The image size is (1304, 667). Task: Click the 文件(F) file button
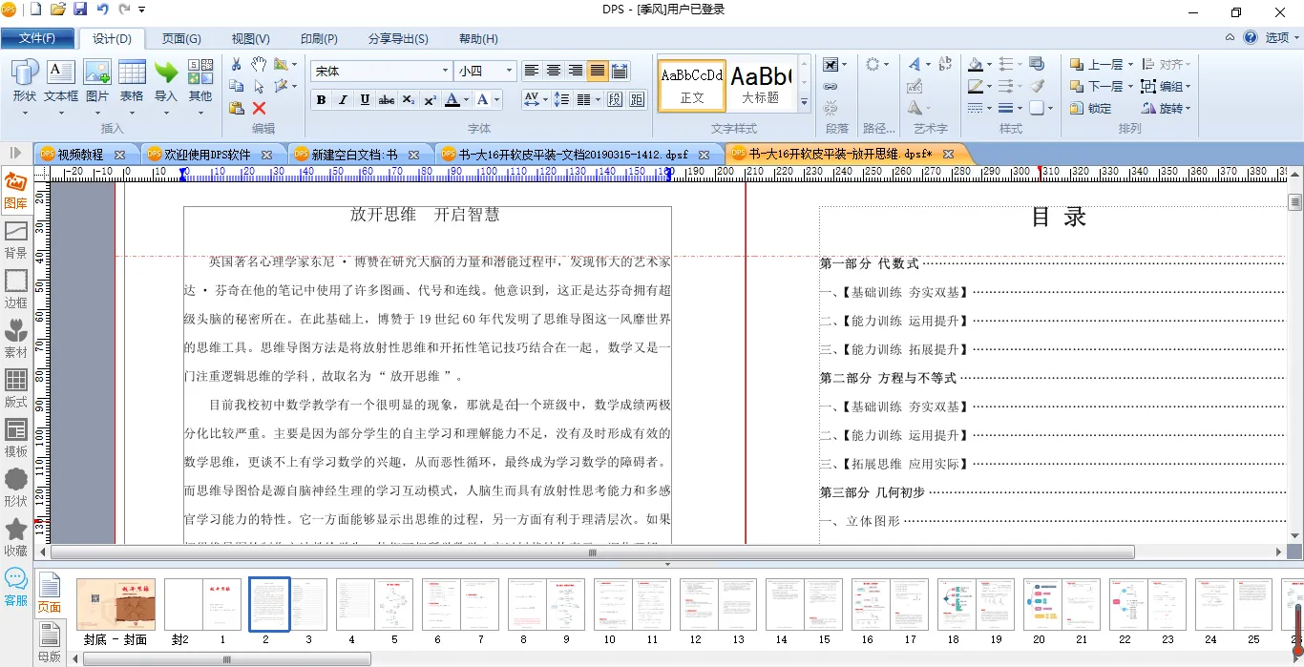click(37, 39)
